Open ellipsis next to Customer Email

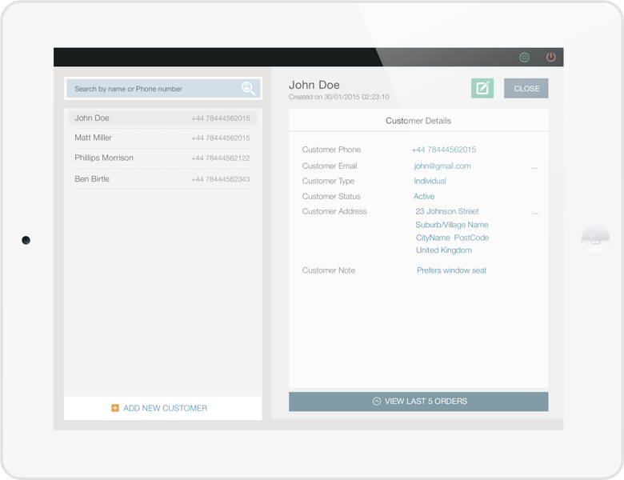pyautogui.click(x=534, y=167)
